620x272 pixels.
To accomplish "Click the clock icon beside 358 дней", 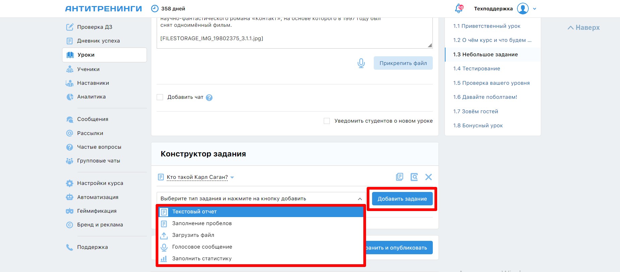I will (155, 9).
